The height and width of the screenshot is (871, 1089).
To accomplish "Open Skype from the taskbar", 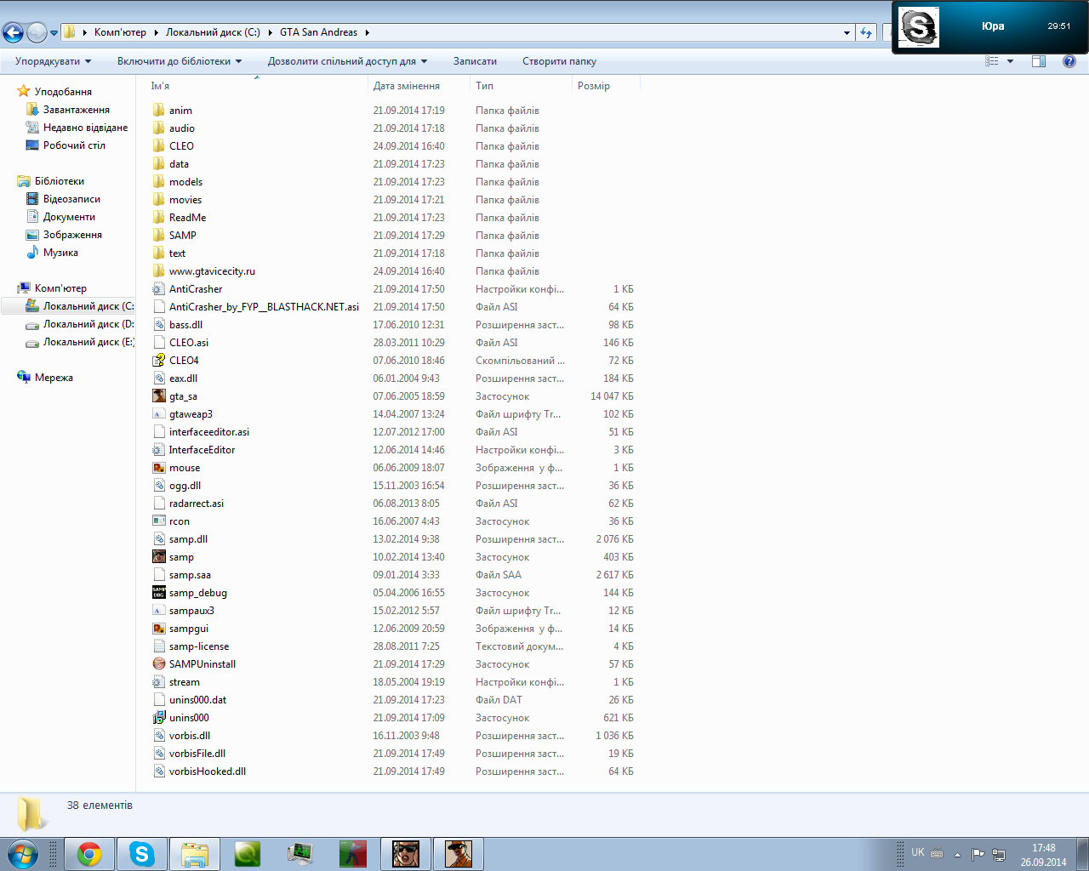I will click(142, 854).
